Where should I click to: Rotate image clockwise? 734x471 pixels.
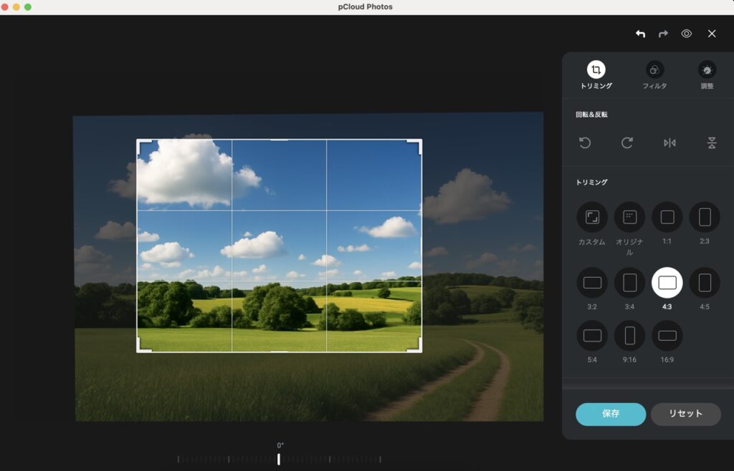click(627, 143)
